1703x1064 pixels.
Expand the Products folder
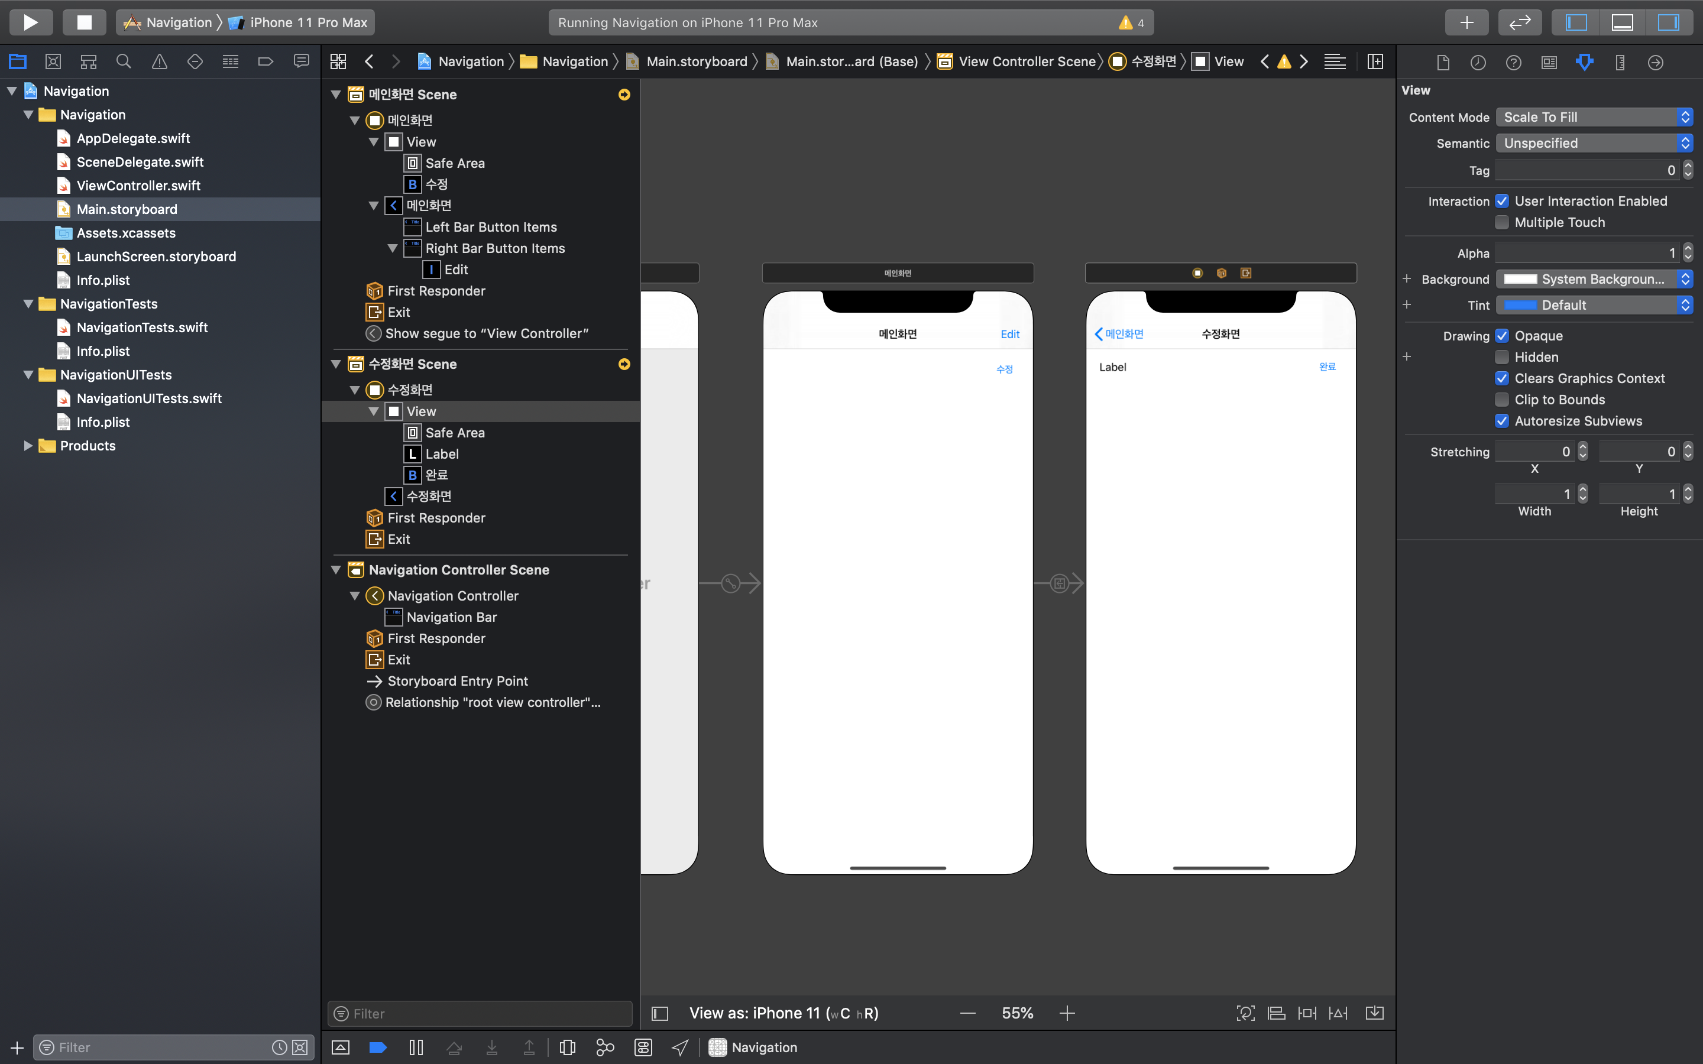28,446
